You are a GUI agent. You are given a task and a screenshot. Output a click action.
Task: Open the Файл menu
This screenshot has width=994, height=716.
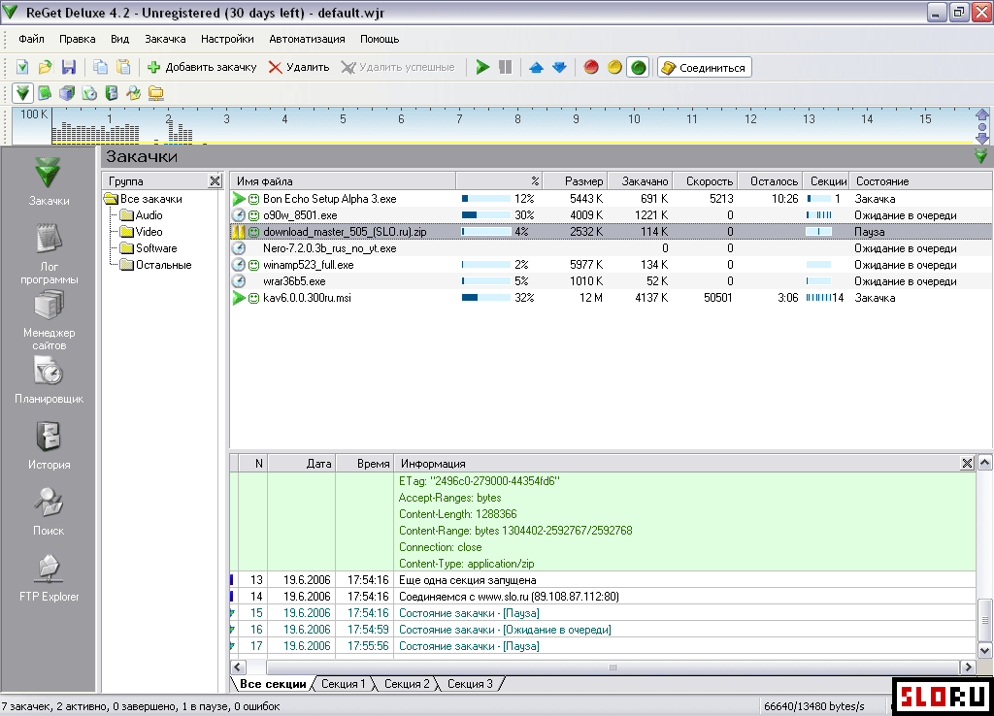[x=31, y=39]
